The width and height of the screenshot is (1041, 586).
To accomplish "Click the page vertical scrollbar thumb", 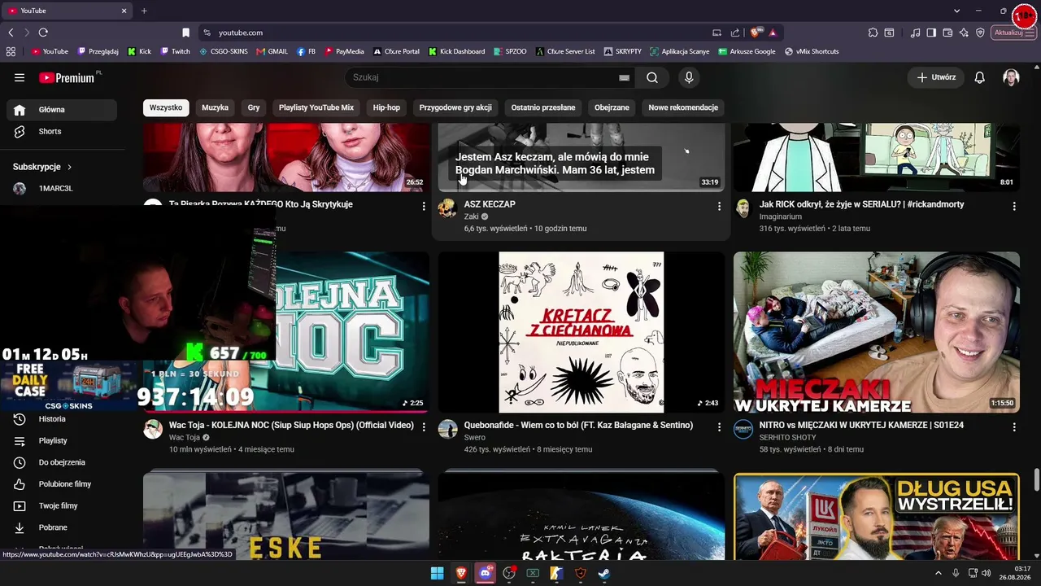I will (1036, 480).
